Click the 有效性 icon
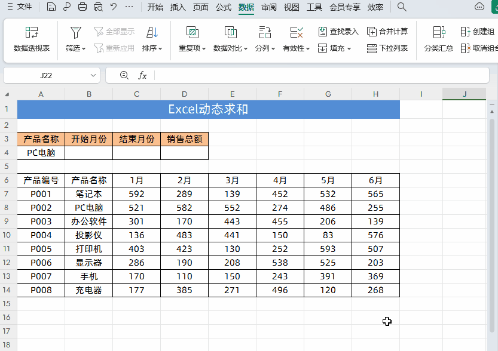This screenshot has width=498, height=351. point(297,32)
